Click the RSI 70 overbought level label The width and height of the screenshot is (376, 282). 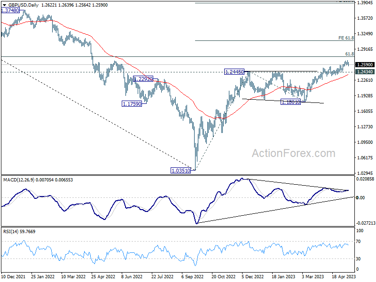[x=358, y=242]
